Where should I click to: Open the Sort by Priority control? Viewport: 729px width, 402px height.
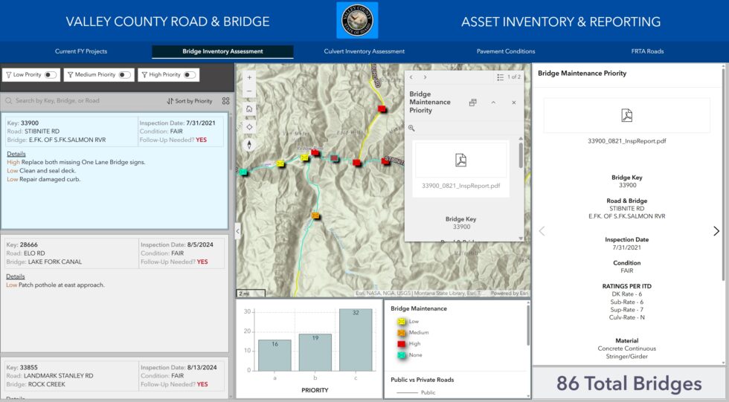pos(189,101)
